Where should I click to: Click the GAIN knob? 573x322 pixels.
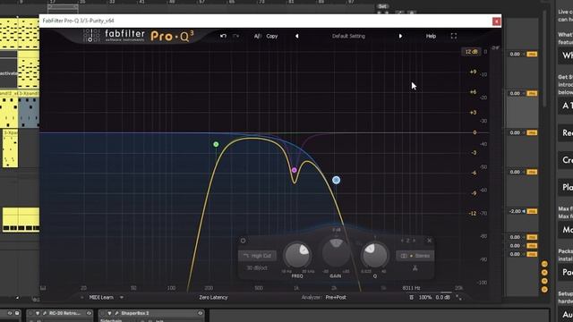click(x=336, y=253)
